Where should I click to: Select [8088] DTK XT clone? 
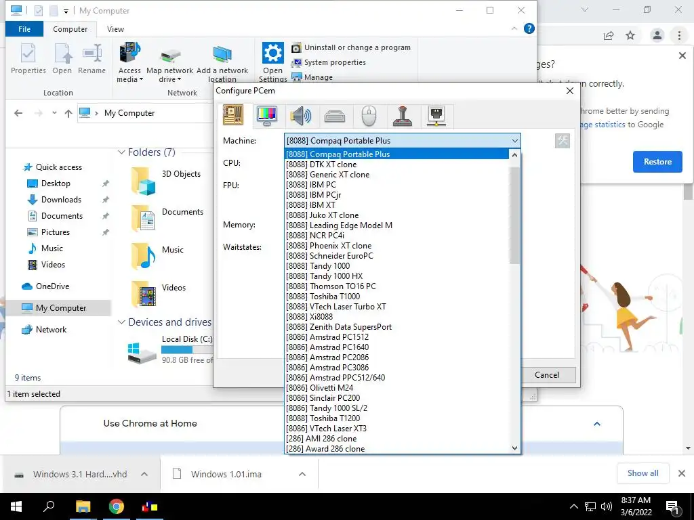[396, 164]
